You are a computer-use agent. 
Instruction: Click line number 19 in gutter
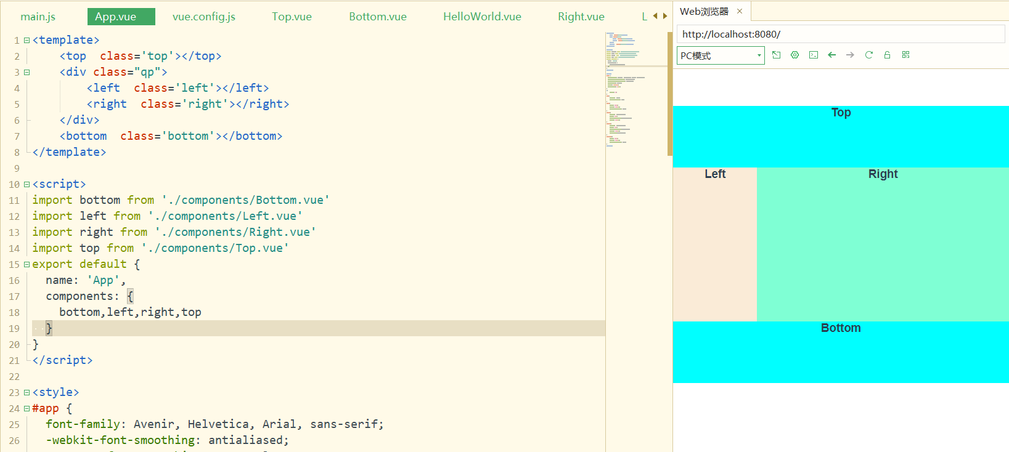[14, 328]
